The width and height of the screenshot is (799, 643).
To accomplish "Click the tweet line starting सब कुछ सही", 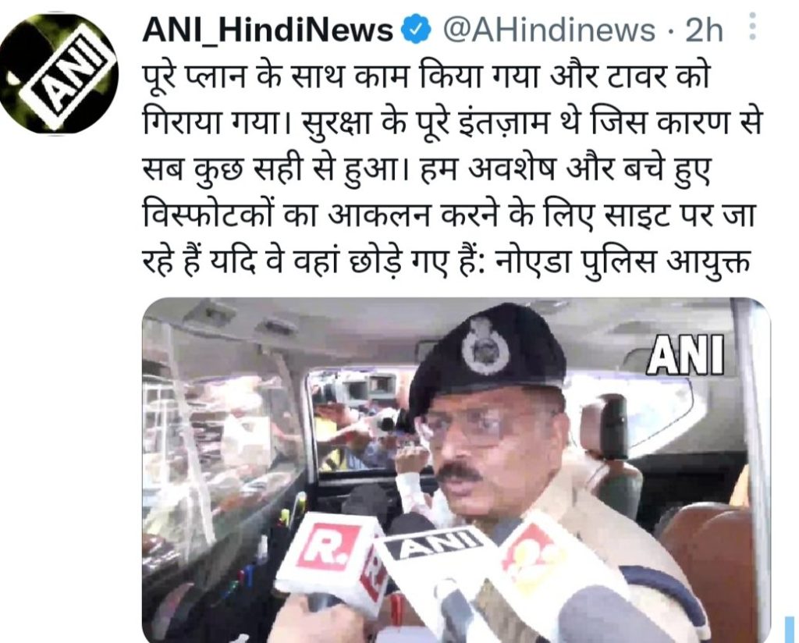I will [426, 169].
